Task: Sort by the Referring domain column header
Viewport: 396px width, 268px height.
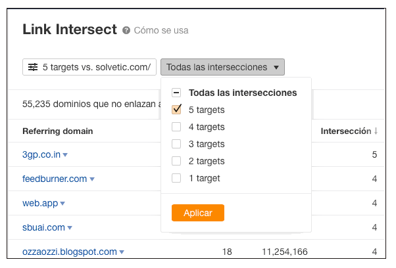Action: (57, 131)
